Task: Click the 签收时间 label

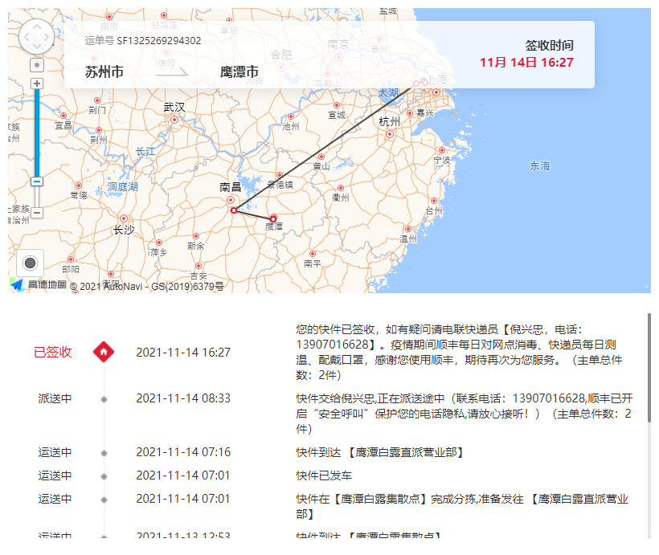Action: pos(550,45)
